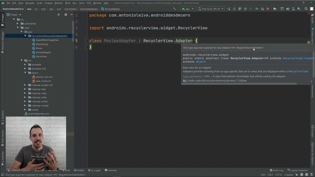The height and width of the screenshot is (177, 315).
Task: Open Search Everywhere magnifier icon
Action: click(306, 9)
